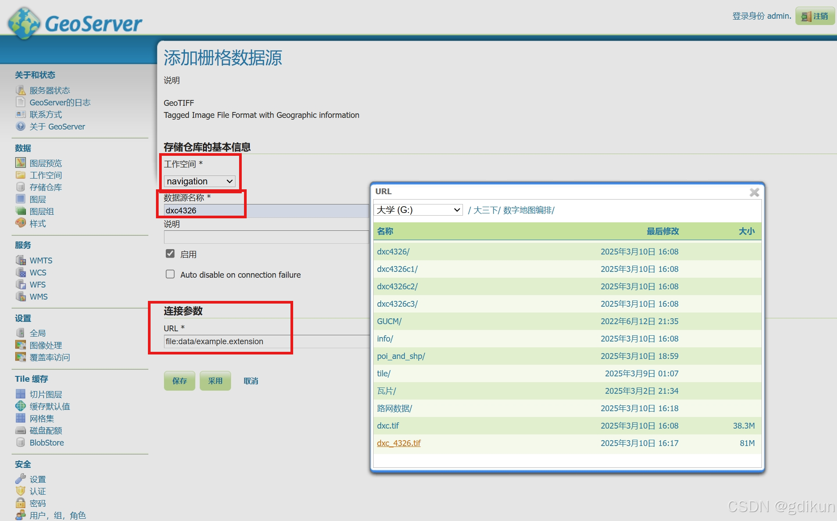Open the 大学 (G:) drive dropdown
Viewport: 837px width, 521px height.
418,210
